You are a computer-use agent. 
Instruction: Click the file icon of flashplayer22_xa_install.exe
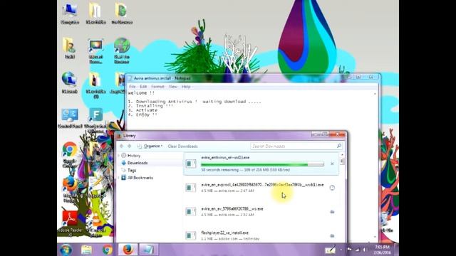tap(191, 235)
